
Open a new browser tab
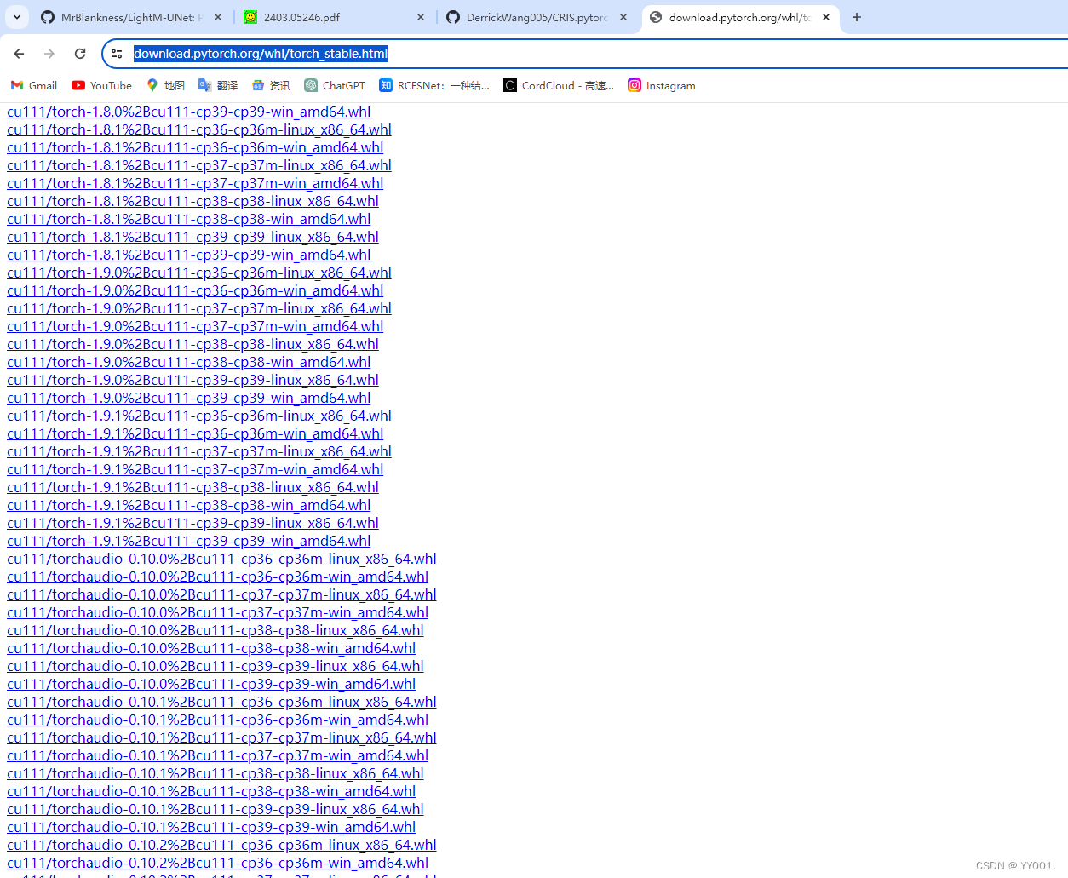(857, 17)
